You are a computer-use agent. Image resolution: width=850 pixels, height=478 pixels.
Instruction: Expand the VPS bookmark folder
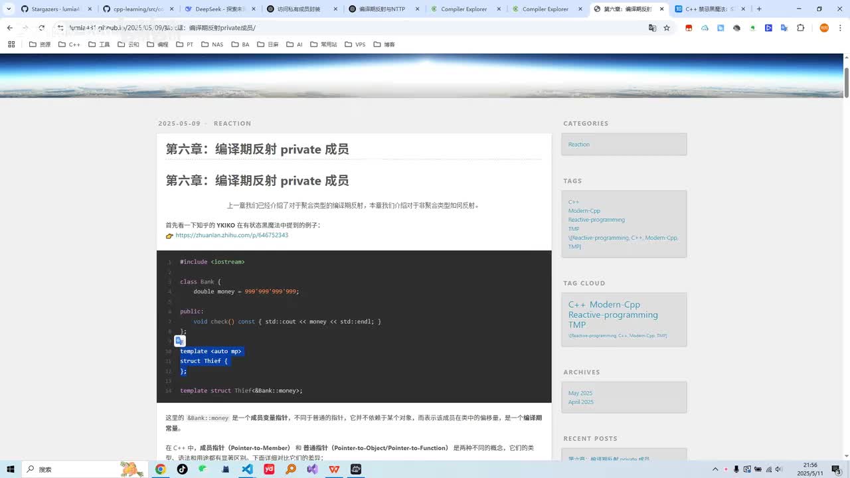coord(355,44)
